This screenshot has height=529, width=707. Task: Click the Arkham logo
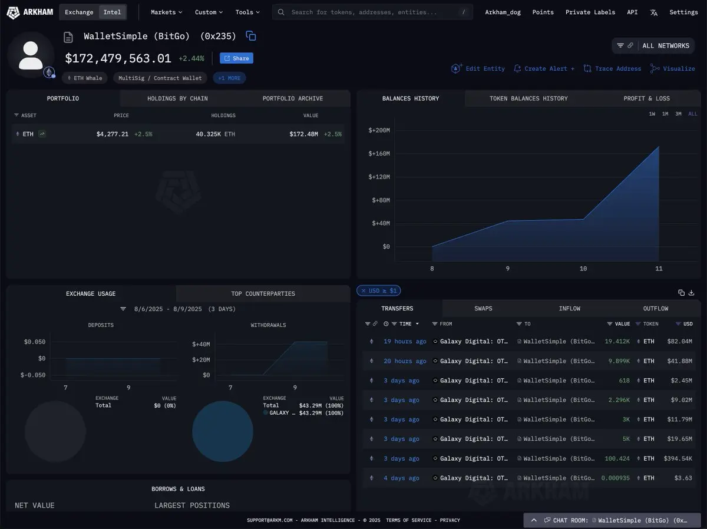click(x=29, y=12)
